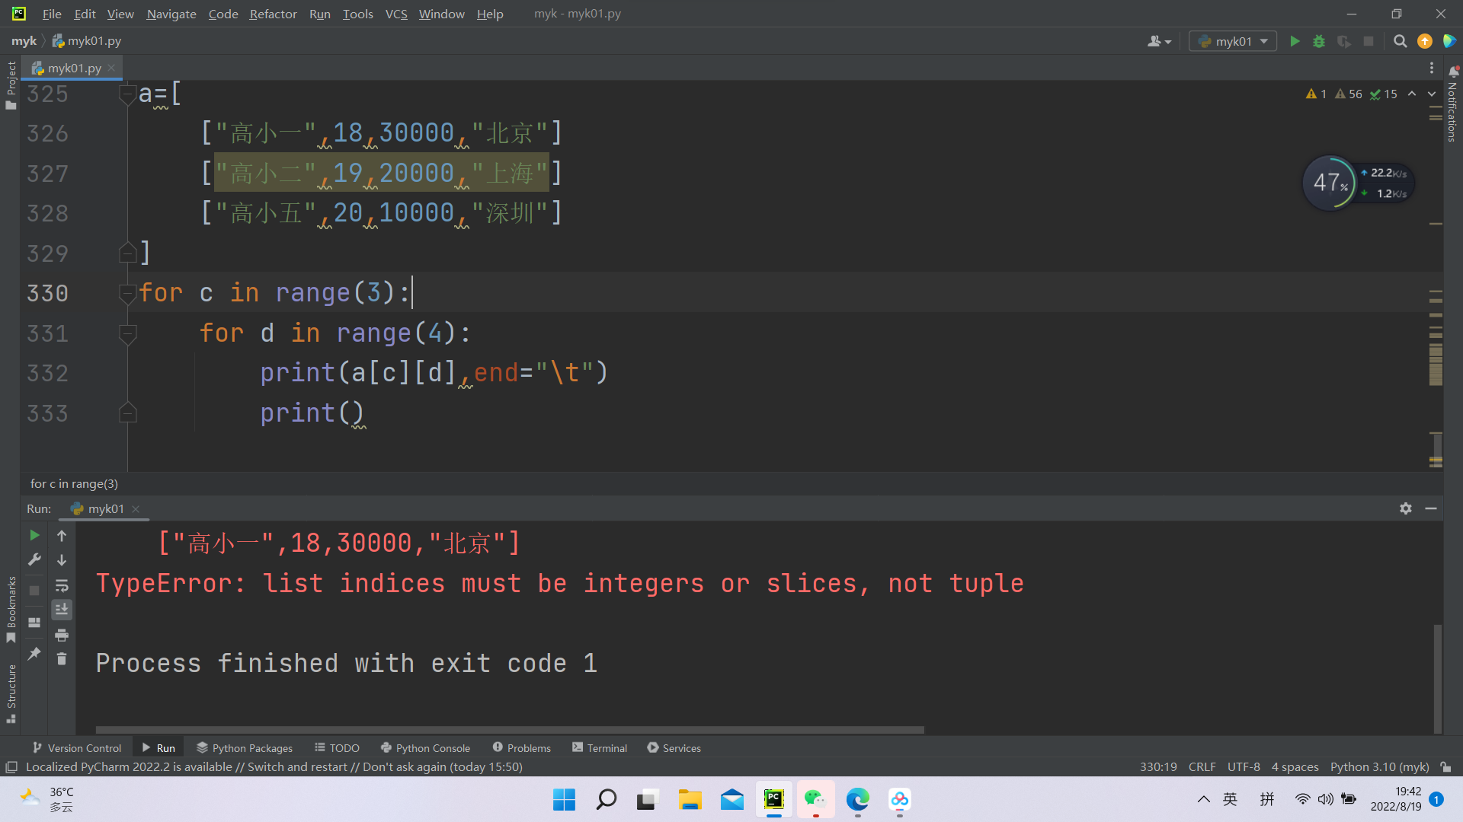Open Python 3.10 (myk) interpreter selector
Image resolution: width=1463 pixels, height=822 pixels.
point(1379,767)
